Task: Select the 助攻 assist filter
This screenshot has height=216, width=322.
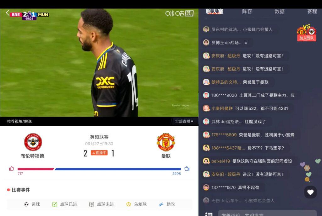Action: coord(167,204)
